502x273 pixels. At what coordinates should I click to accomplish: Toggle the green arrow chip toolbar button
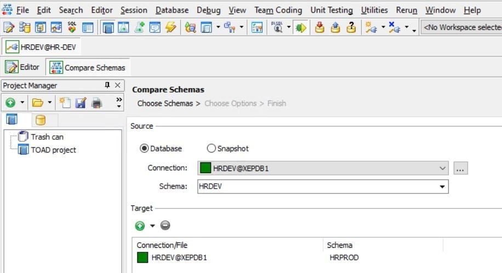(301, 27)
